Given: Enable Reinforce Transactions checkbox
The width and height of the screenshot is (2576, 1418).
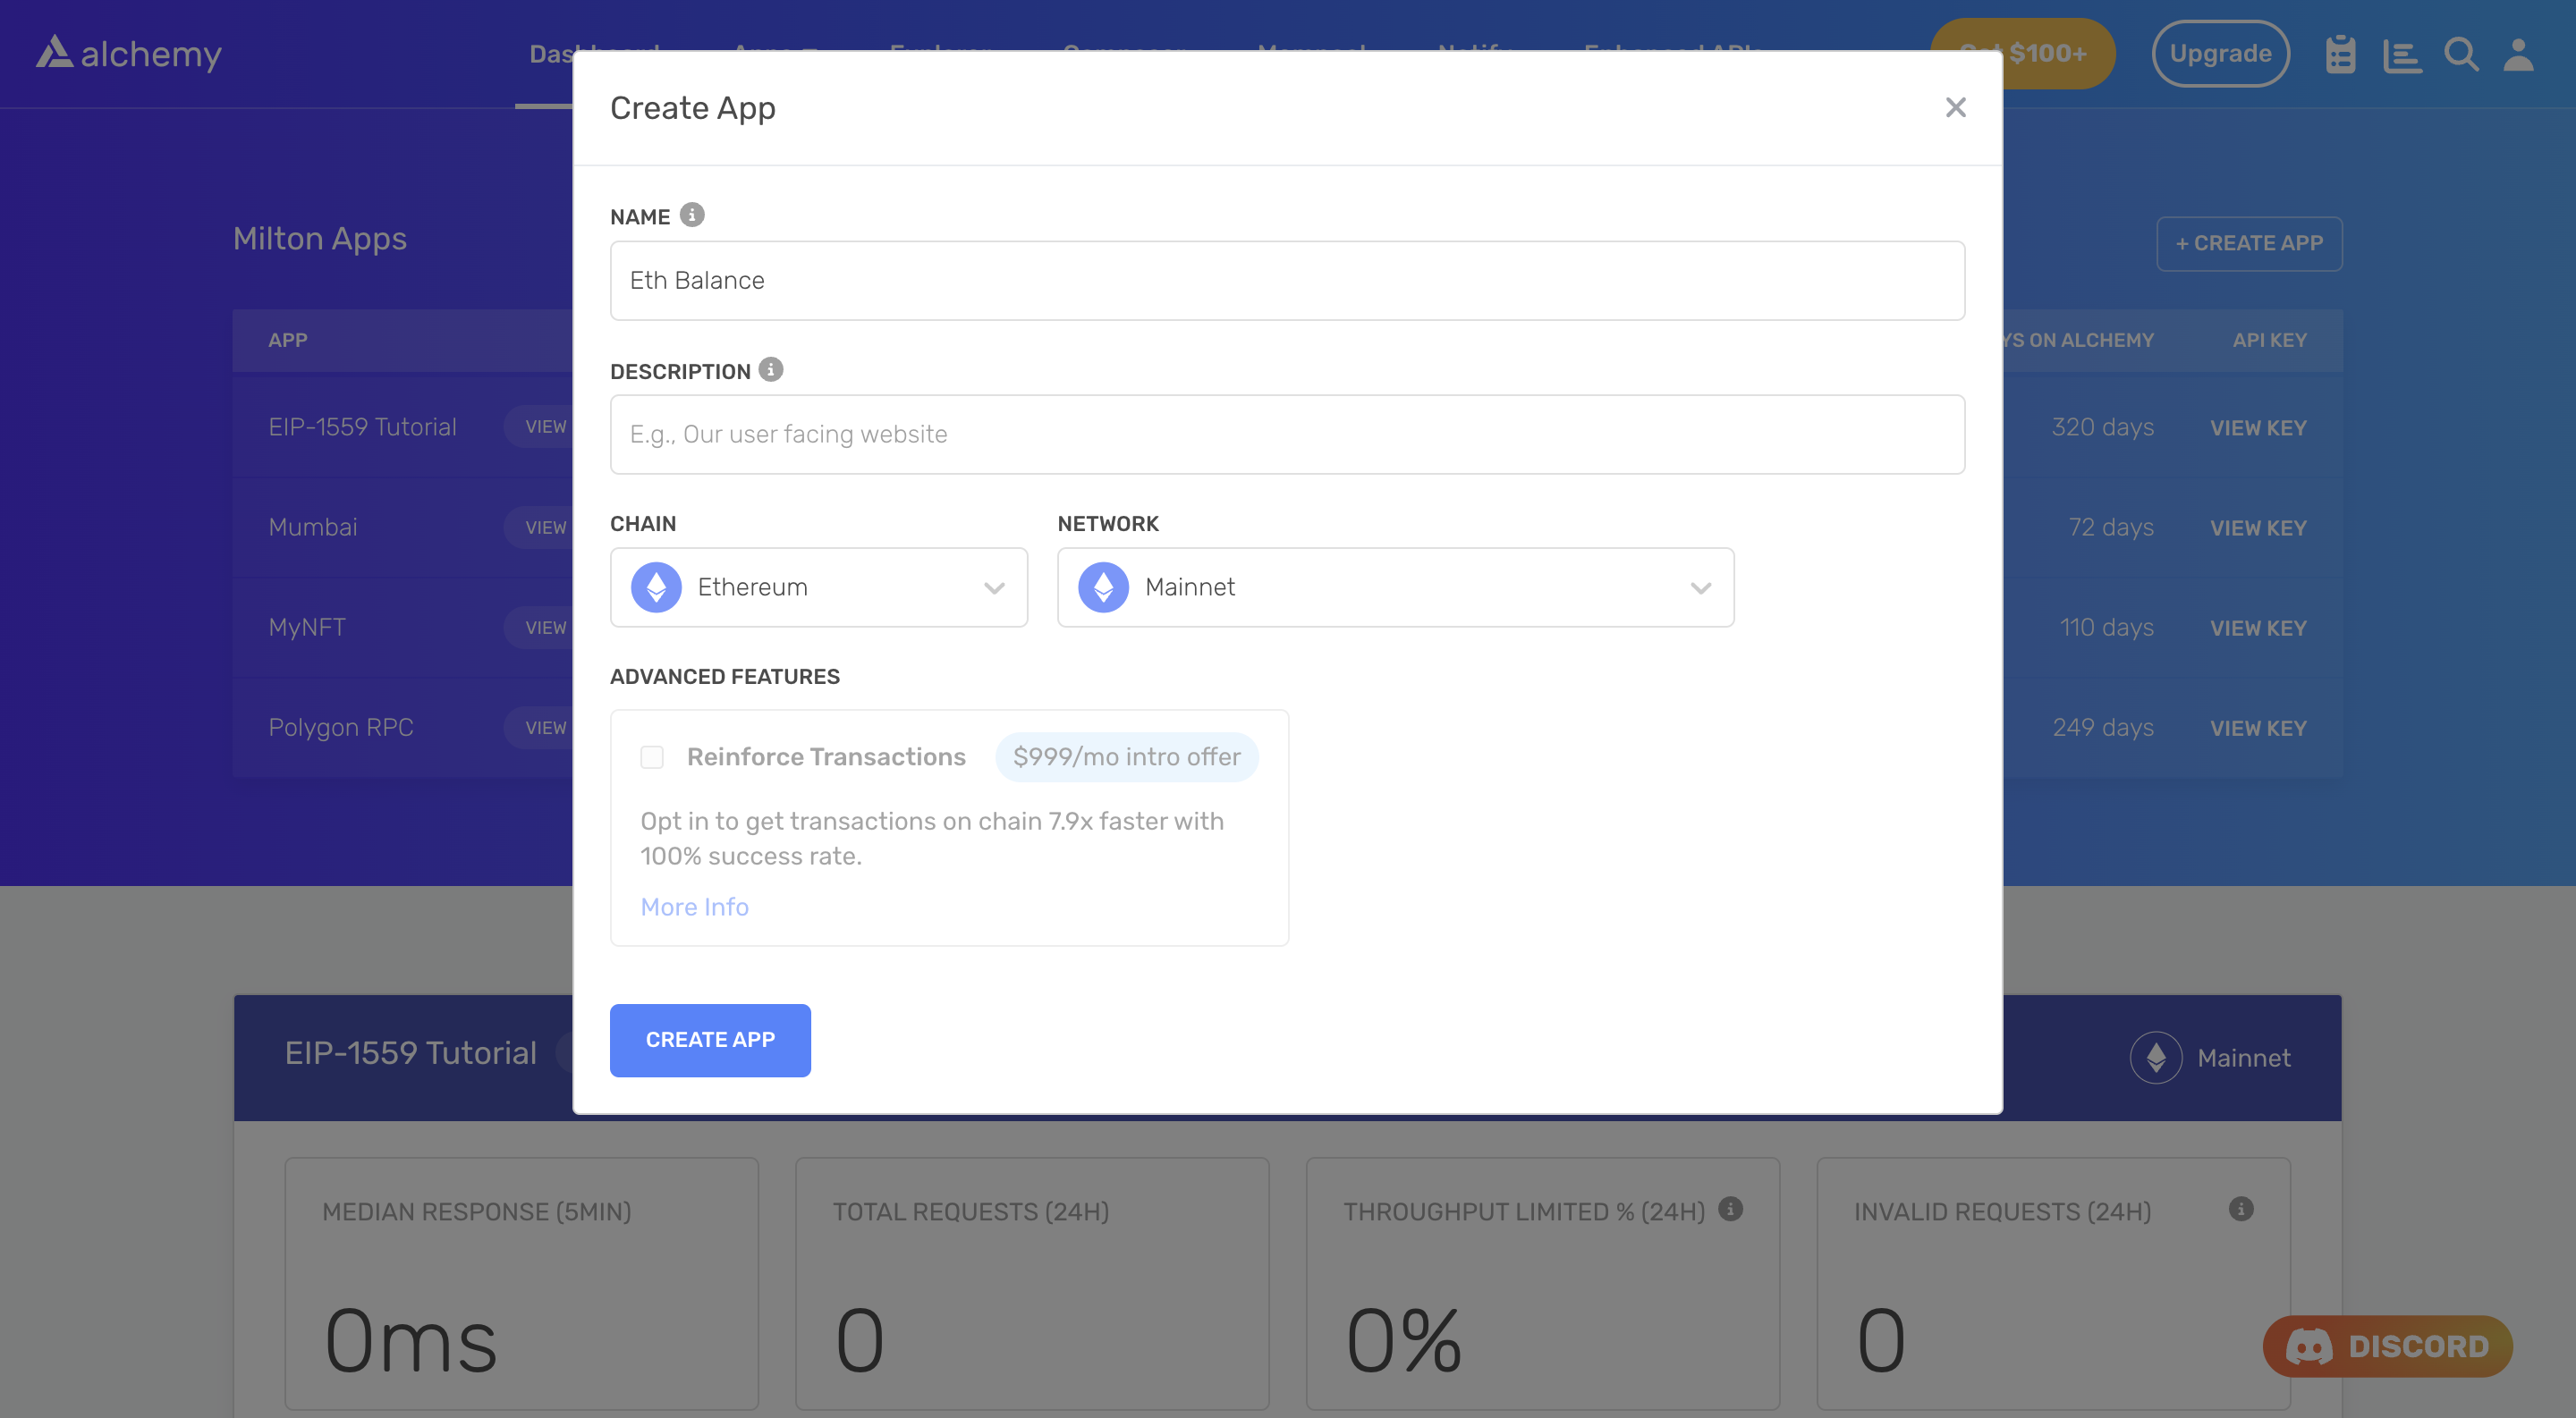Looking at the screenshot, I should click(652, 756).
